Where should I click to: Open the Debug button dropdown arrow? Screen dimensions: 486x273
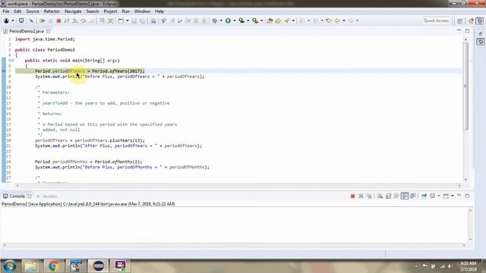[x=221, y=20]
